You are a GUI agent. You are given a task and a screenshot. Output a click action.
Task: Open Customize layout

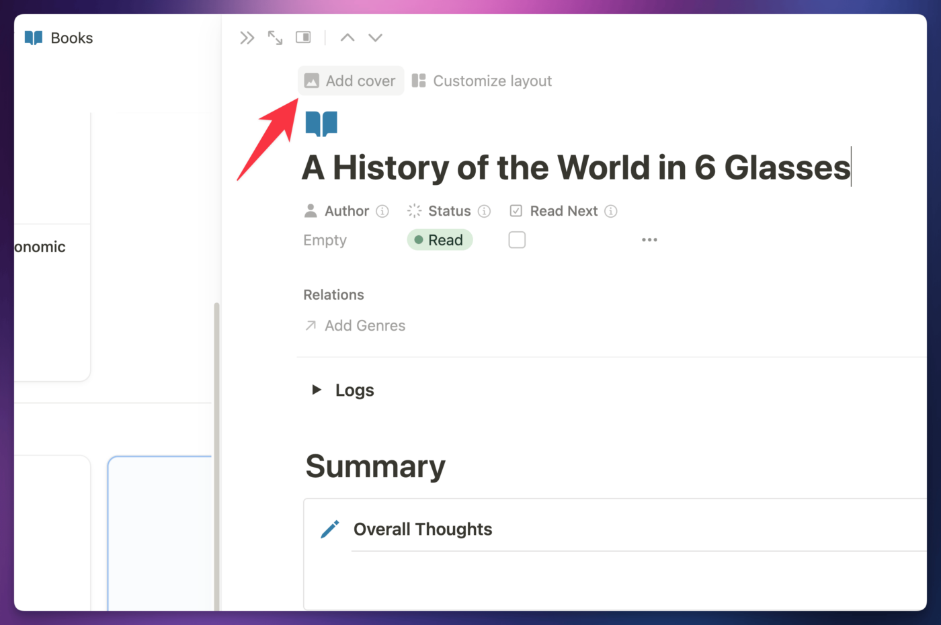(x=482, y=81)
